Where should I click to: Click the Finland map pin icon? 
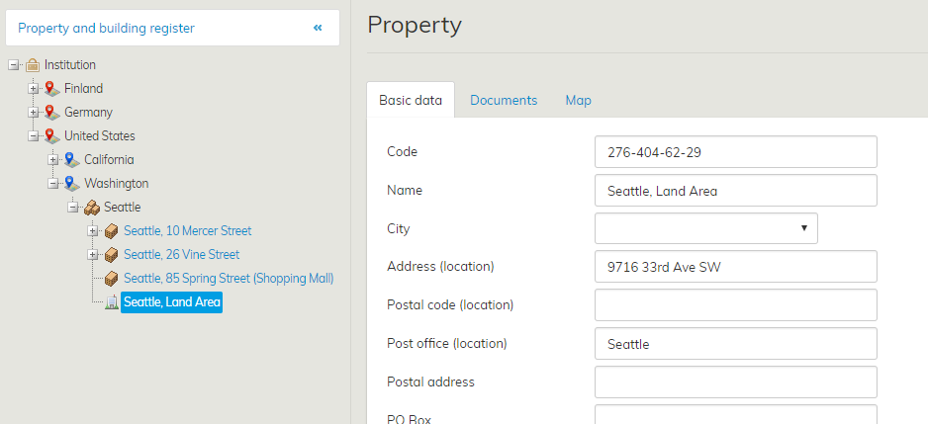[x=51, y=89]
